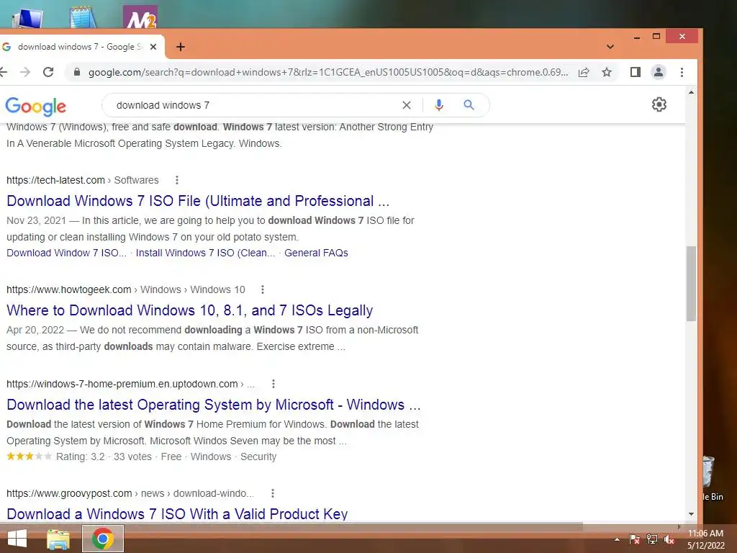This screenshot has height=553, width=737.
Task: Open the more options dots for the howtogeek.com result
Action: (263, 289)
